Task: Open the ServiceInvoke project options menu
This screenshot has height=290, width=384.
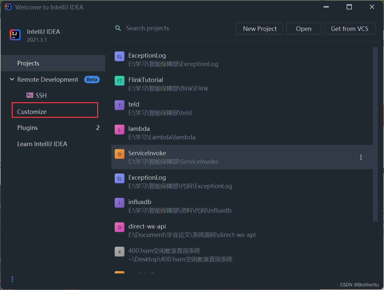Action: (x=361, y=157)
